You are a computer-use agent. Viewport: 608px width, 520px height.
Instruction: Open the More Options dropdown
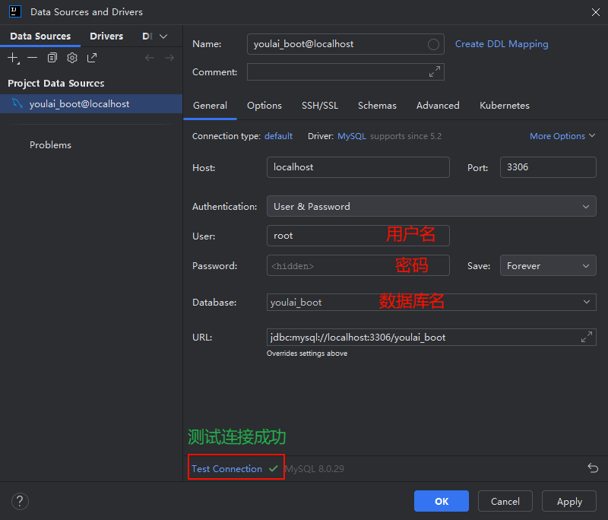(562, 136)
